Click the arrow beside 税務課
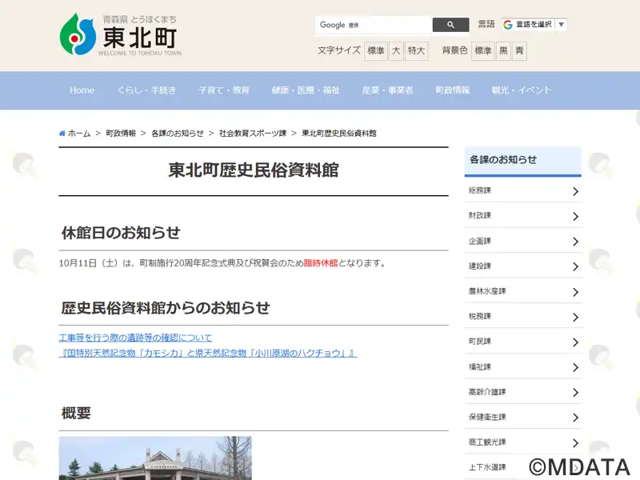Screen dimensions: 640x480 (x=574, y=317)
